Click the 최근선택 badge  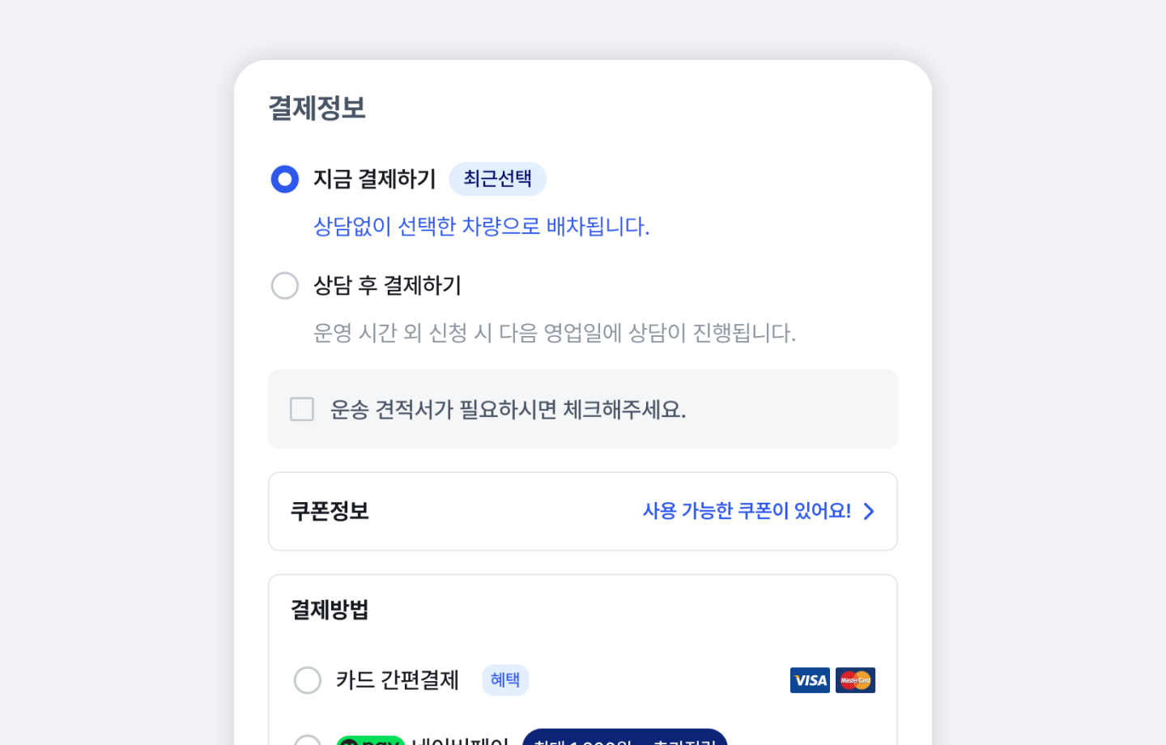(x=497, y=179)
